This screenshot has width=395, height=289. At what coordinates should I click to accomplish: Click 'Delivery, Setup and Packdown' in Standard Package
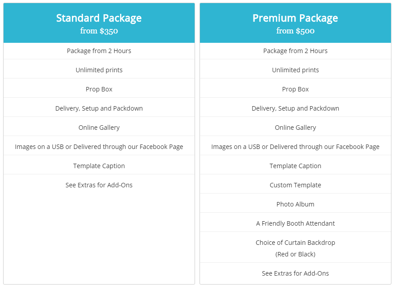(99, 108)
